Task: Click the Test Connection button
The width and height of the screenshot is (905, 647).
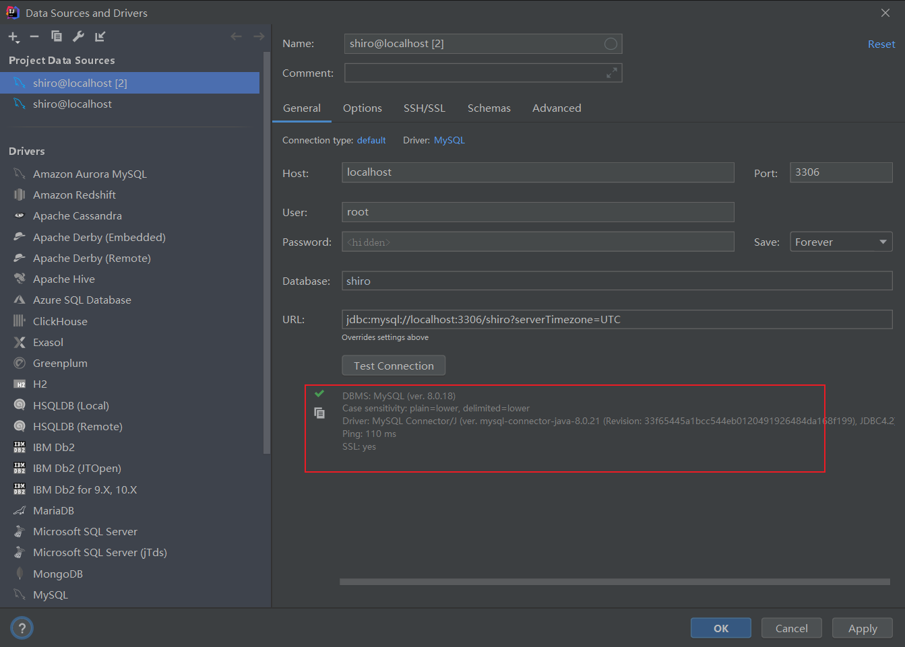Action: (393, 365)
